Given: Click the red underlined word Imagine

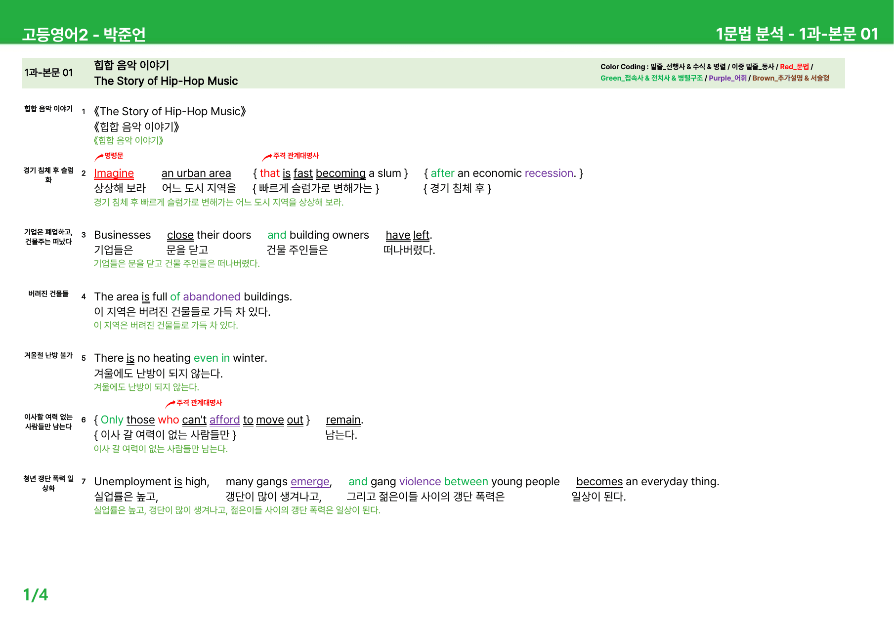Looking at the screenshot, I should click(x=114, y=173).
